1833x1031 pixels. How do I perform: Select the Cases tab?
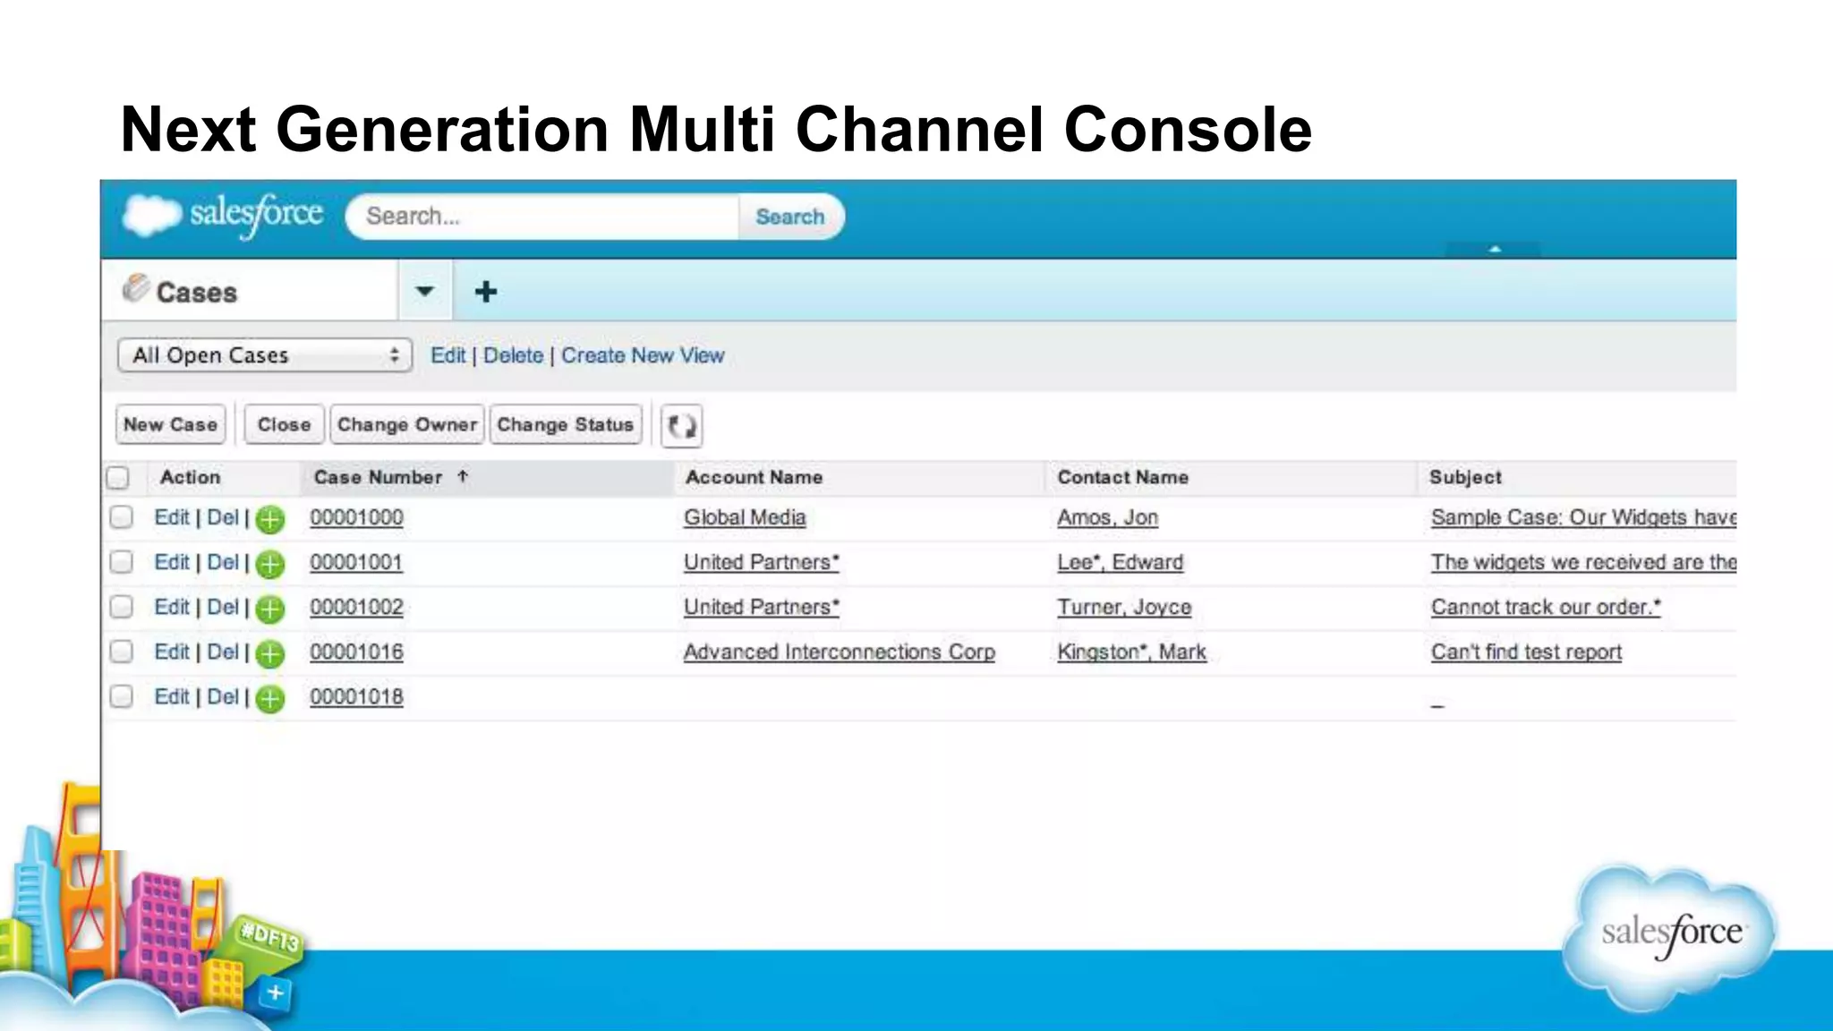(251, 291)
